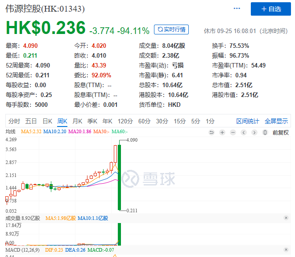Click the 总市值 value 2.51亿
Viewport: 295px width, 257px height.
coord(244,85)
